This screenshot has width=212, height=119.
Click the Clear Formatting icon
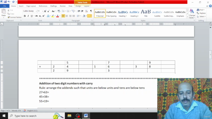point(59,11)
